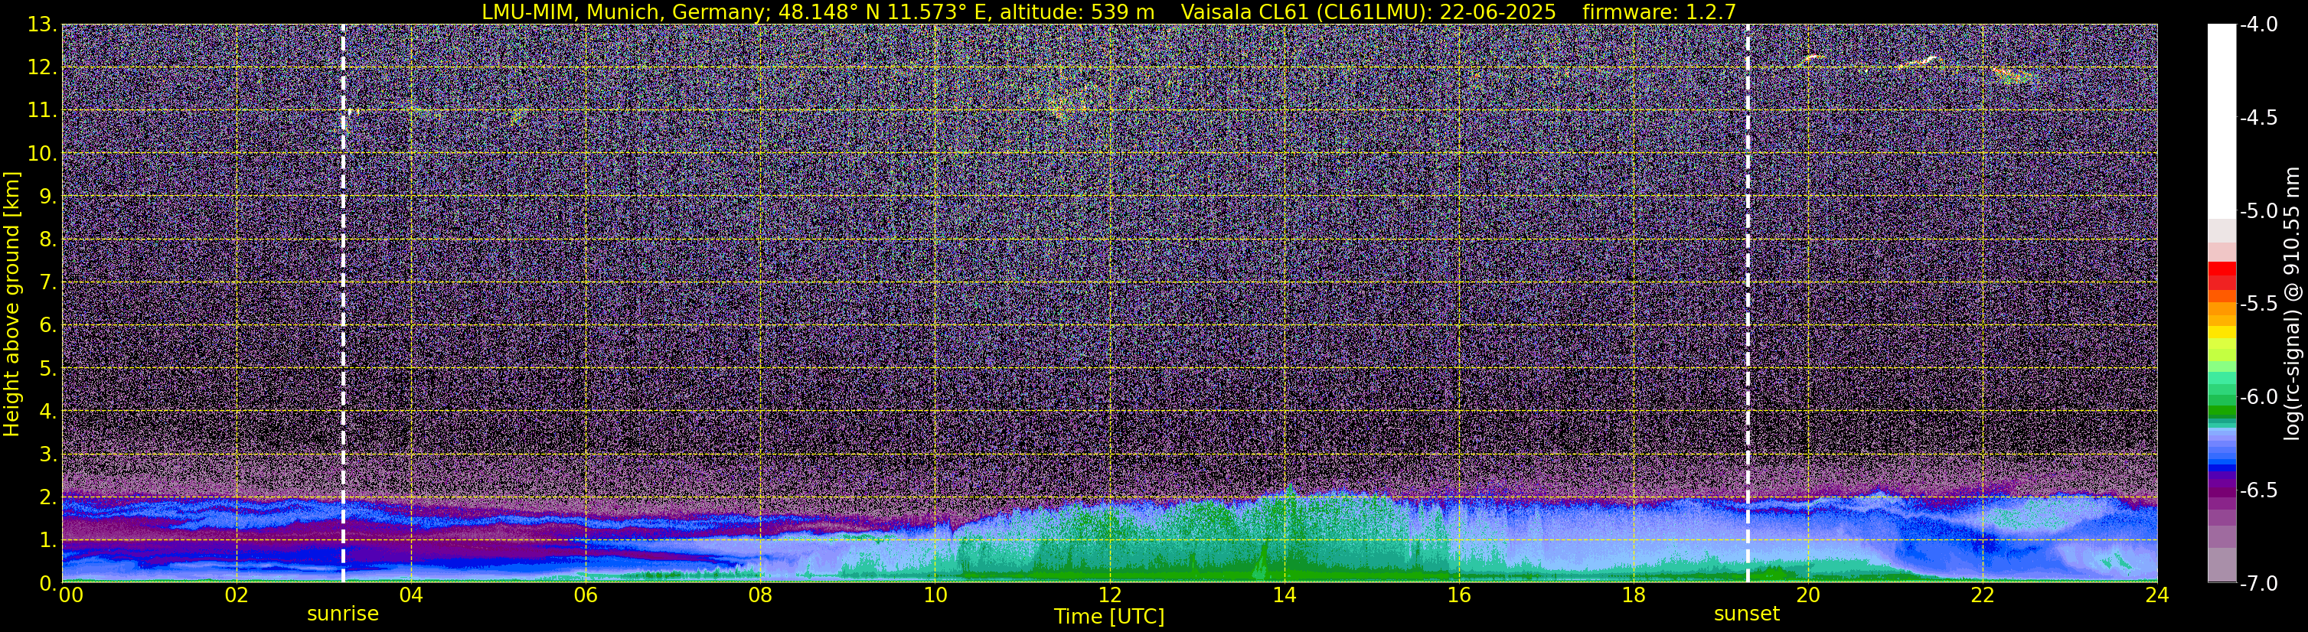Click the "sunrise" label below the time axis
The width and height of the screenshot is (2308, 632).
click(x=342, y=614)
